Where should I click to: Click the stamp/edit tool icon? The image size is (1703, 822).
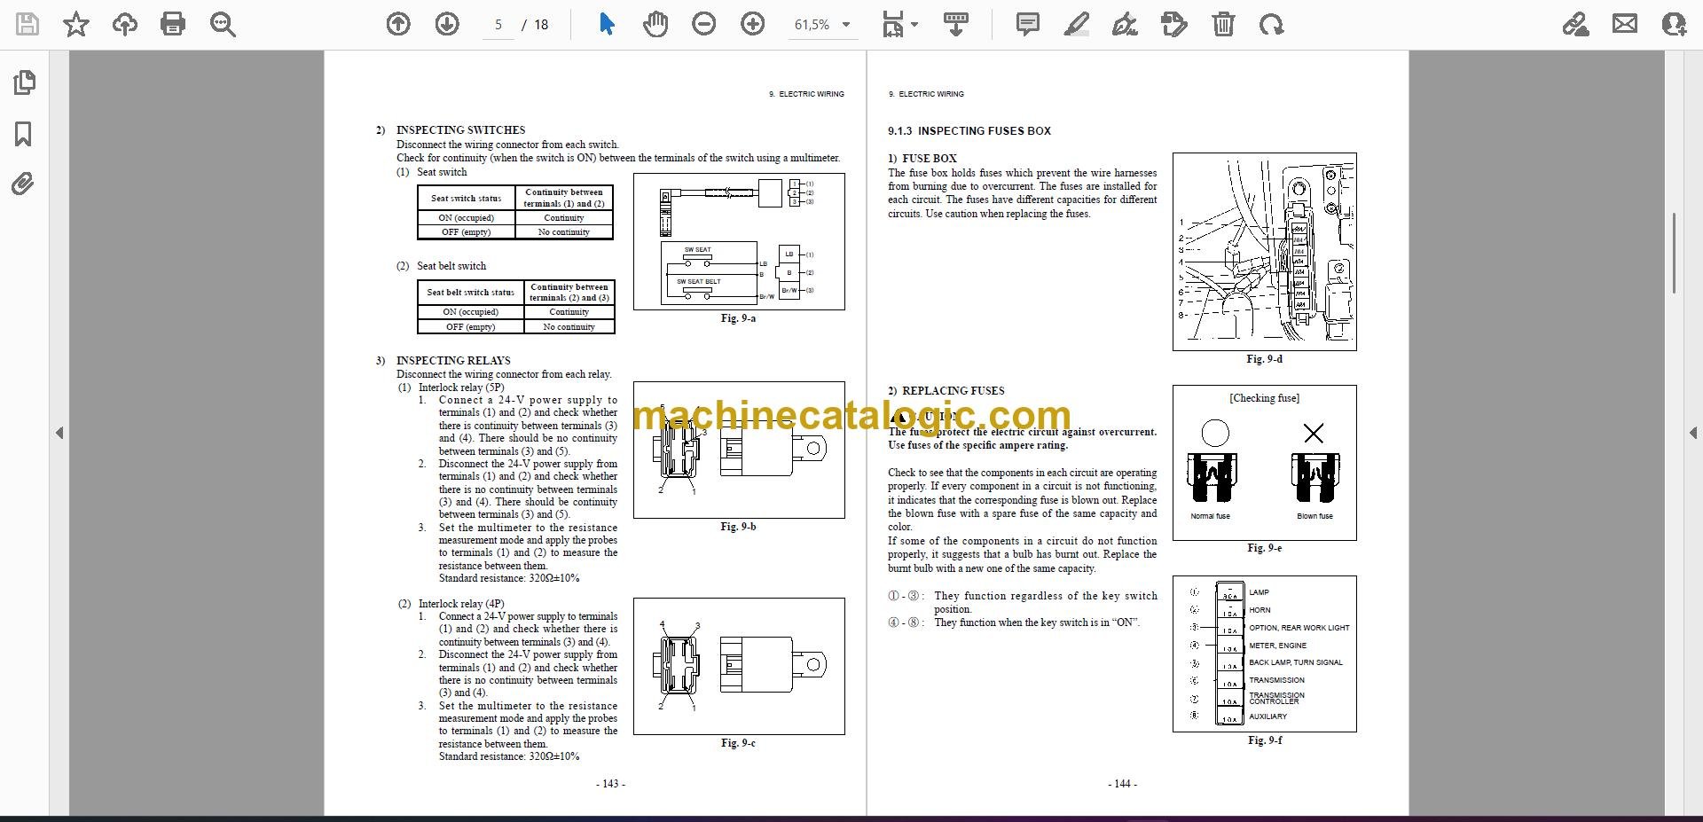coord(1173,24)
